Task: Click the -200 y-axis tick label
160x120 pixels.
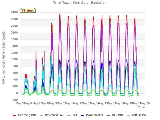Action: (15, 100)
